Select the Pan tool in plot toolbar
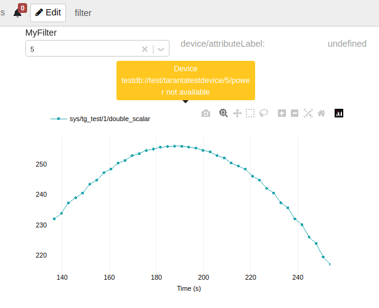The width and height of the screenshot is (379, 308). (237, 113)
